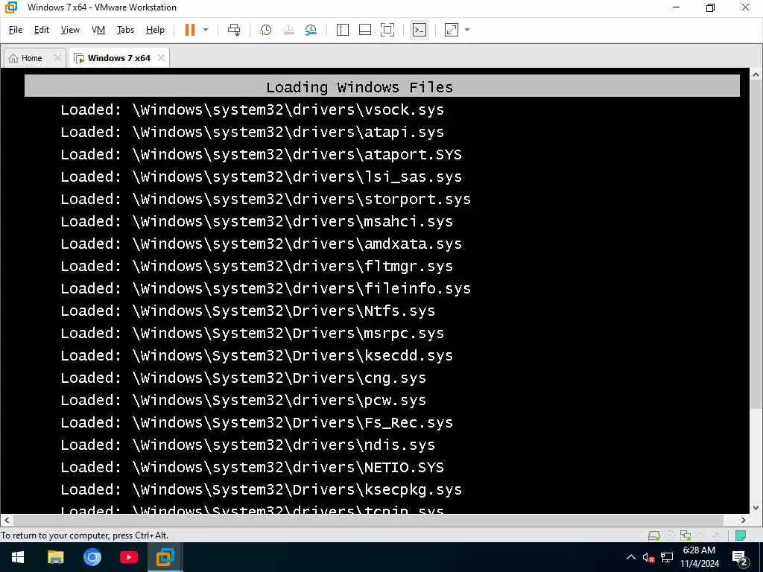Click the NETIO.SYS loaded line
Viewport: 763px width, 572px height.
pyautogui.click(x=252, y=468)
